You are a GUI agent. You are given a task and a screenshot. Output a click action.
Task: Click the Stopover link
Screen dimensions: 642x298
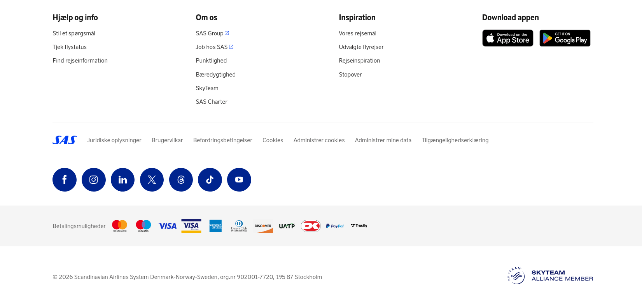350,75
